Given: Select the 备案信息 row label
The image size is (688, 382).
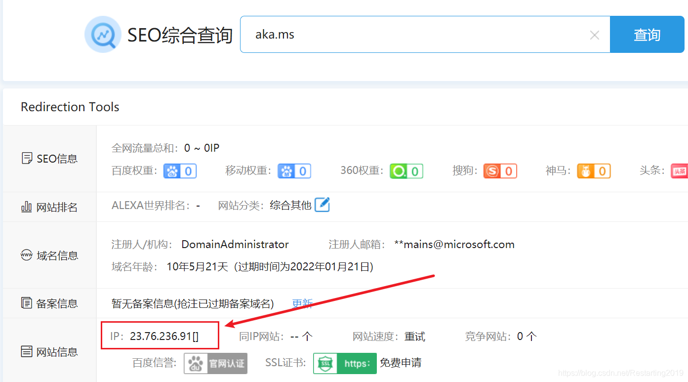Looking at the screenshot, I should pyautogui.click(x=57, y=303).
